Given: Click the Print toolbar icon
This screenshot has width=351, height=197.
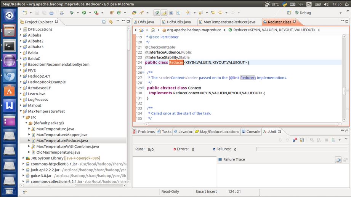Looking at the screenshot, I should point(51,13).
